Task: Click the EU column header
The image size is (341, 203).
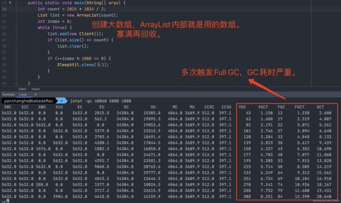Action: click(x=102, y=107)
